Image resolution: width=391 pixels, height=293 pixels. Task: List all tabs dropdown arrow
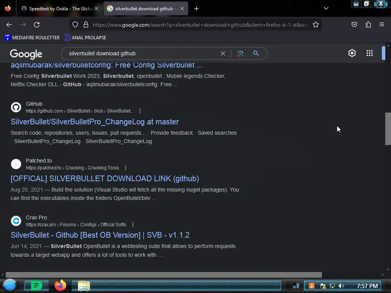click(x=326, y=8)
